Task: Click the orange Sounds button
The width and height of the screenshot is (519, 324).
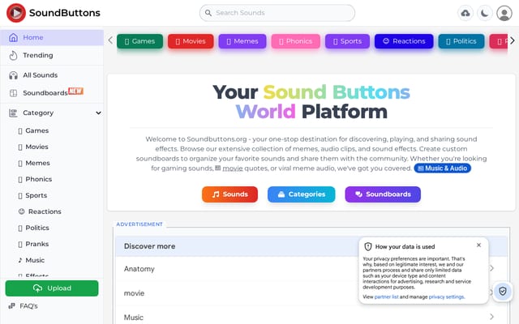Action: pos(229,194)
